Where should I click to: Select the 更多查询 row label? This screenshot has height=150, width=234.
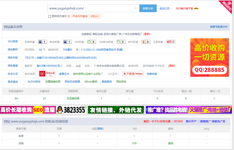point(13,82)
